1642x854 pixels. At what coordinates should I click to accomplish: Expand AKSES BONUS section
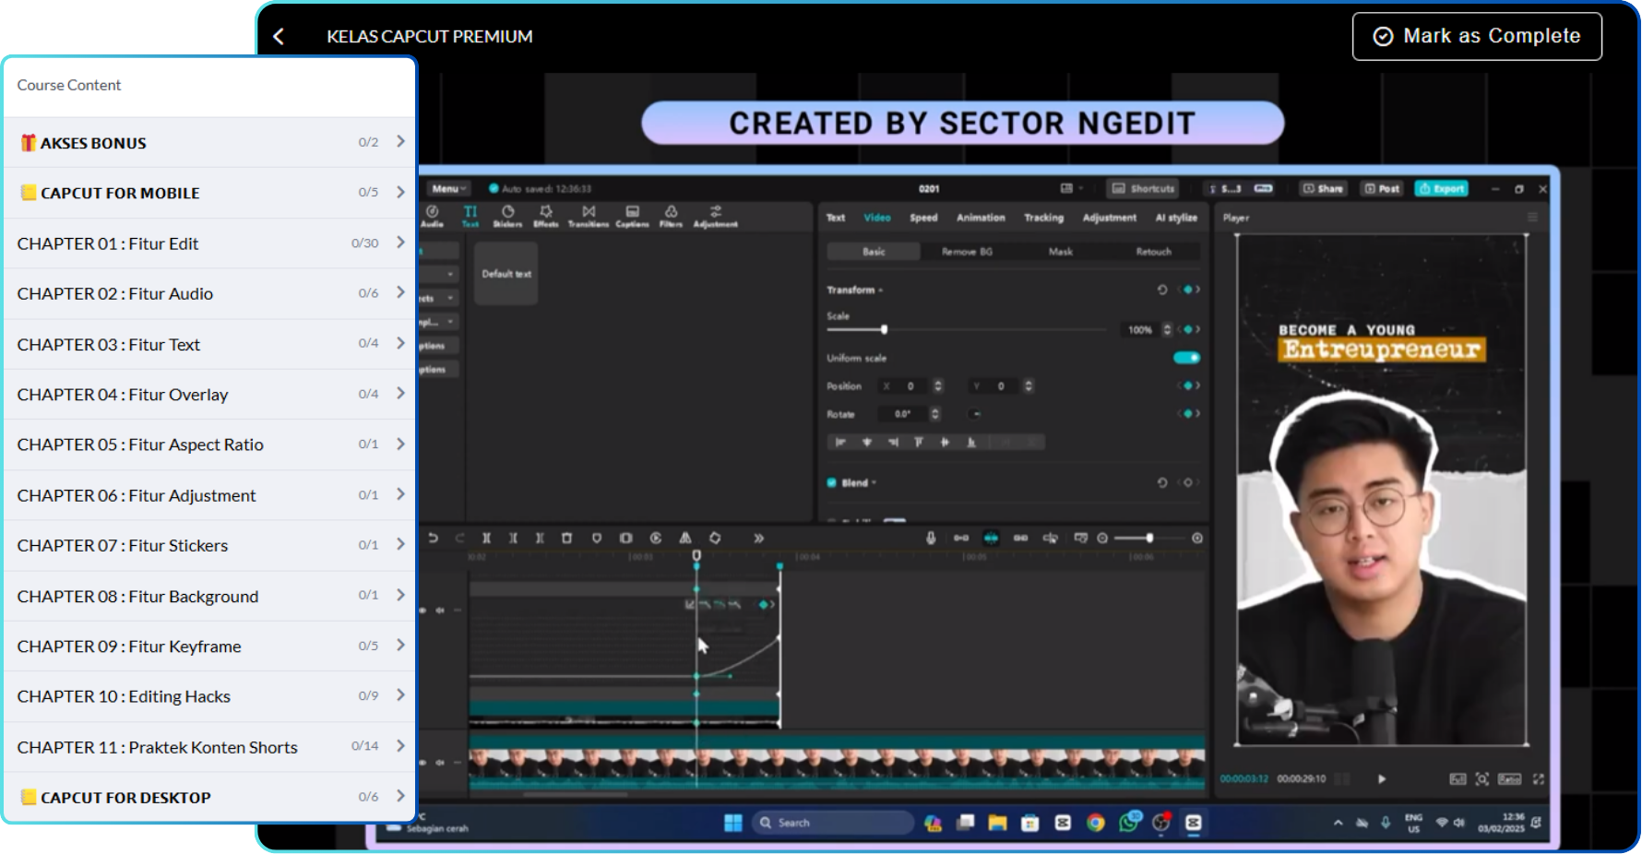208,142
